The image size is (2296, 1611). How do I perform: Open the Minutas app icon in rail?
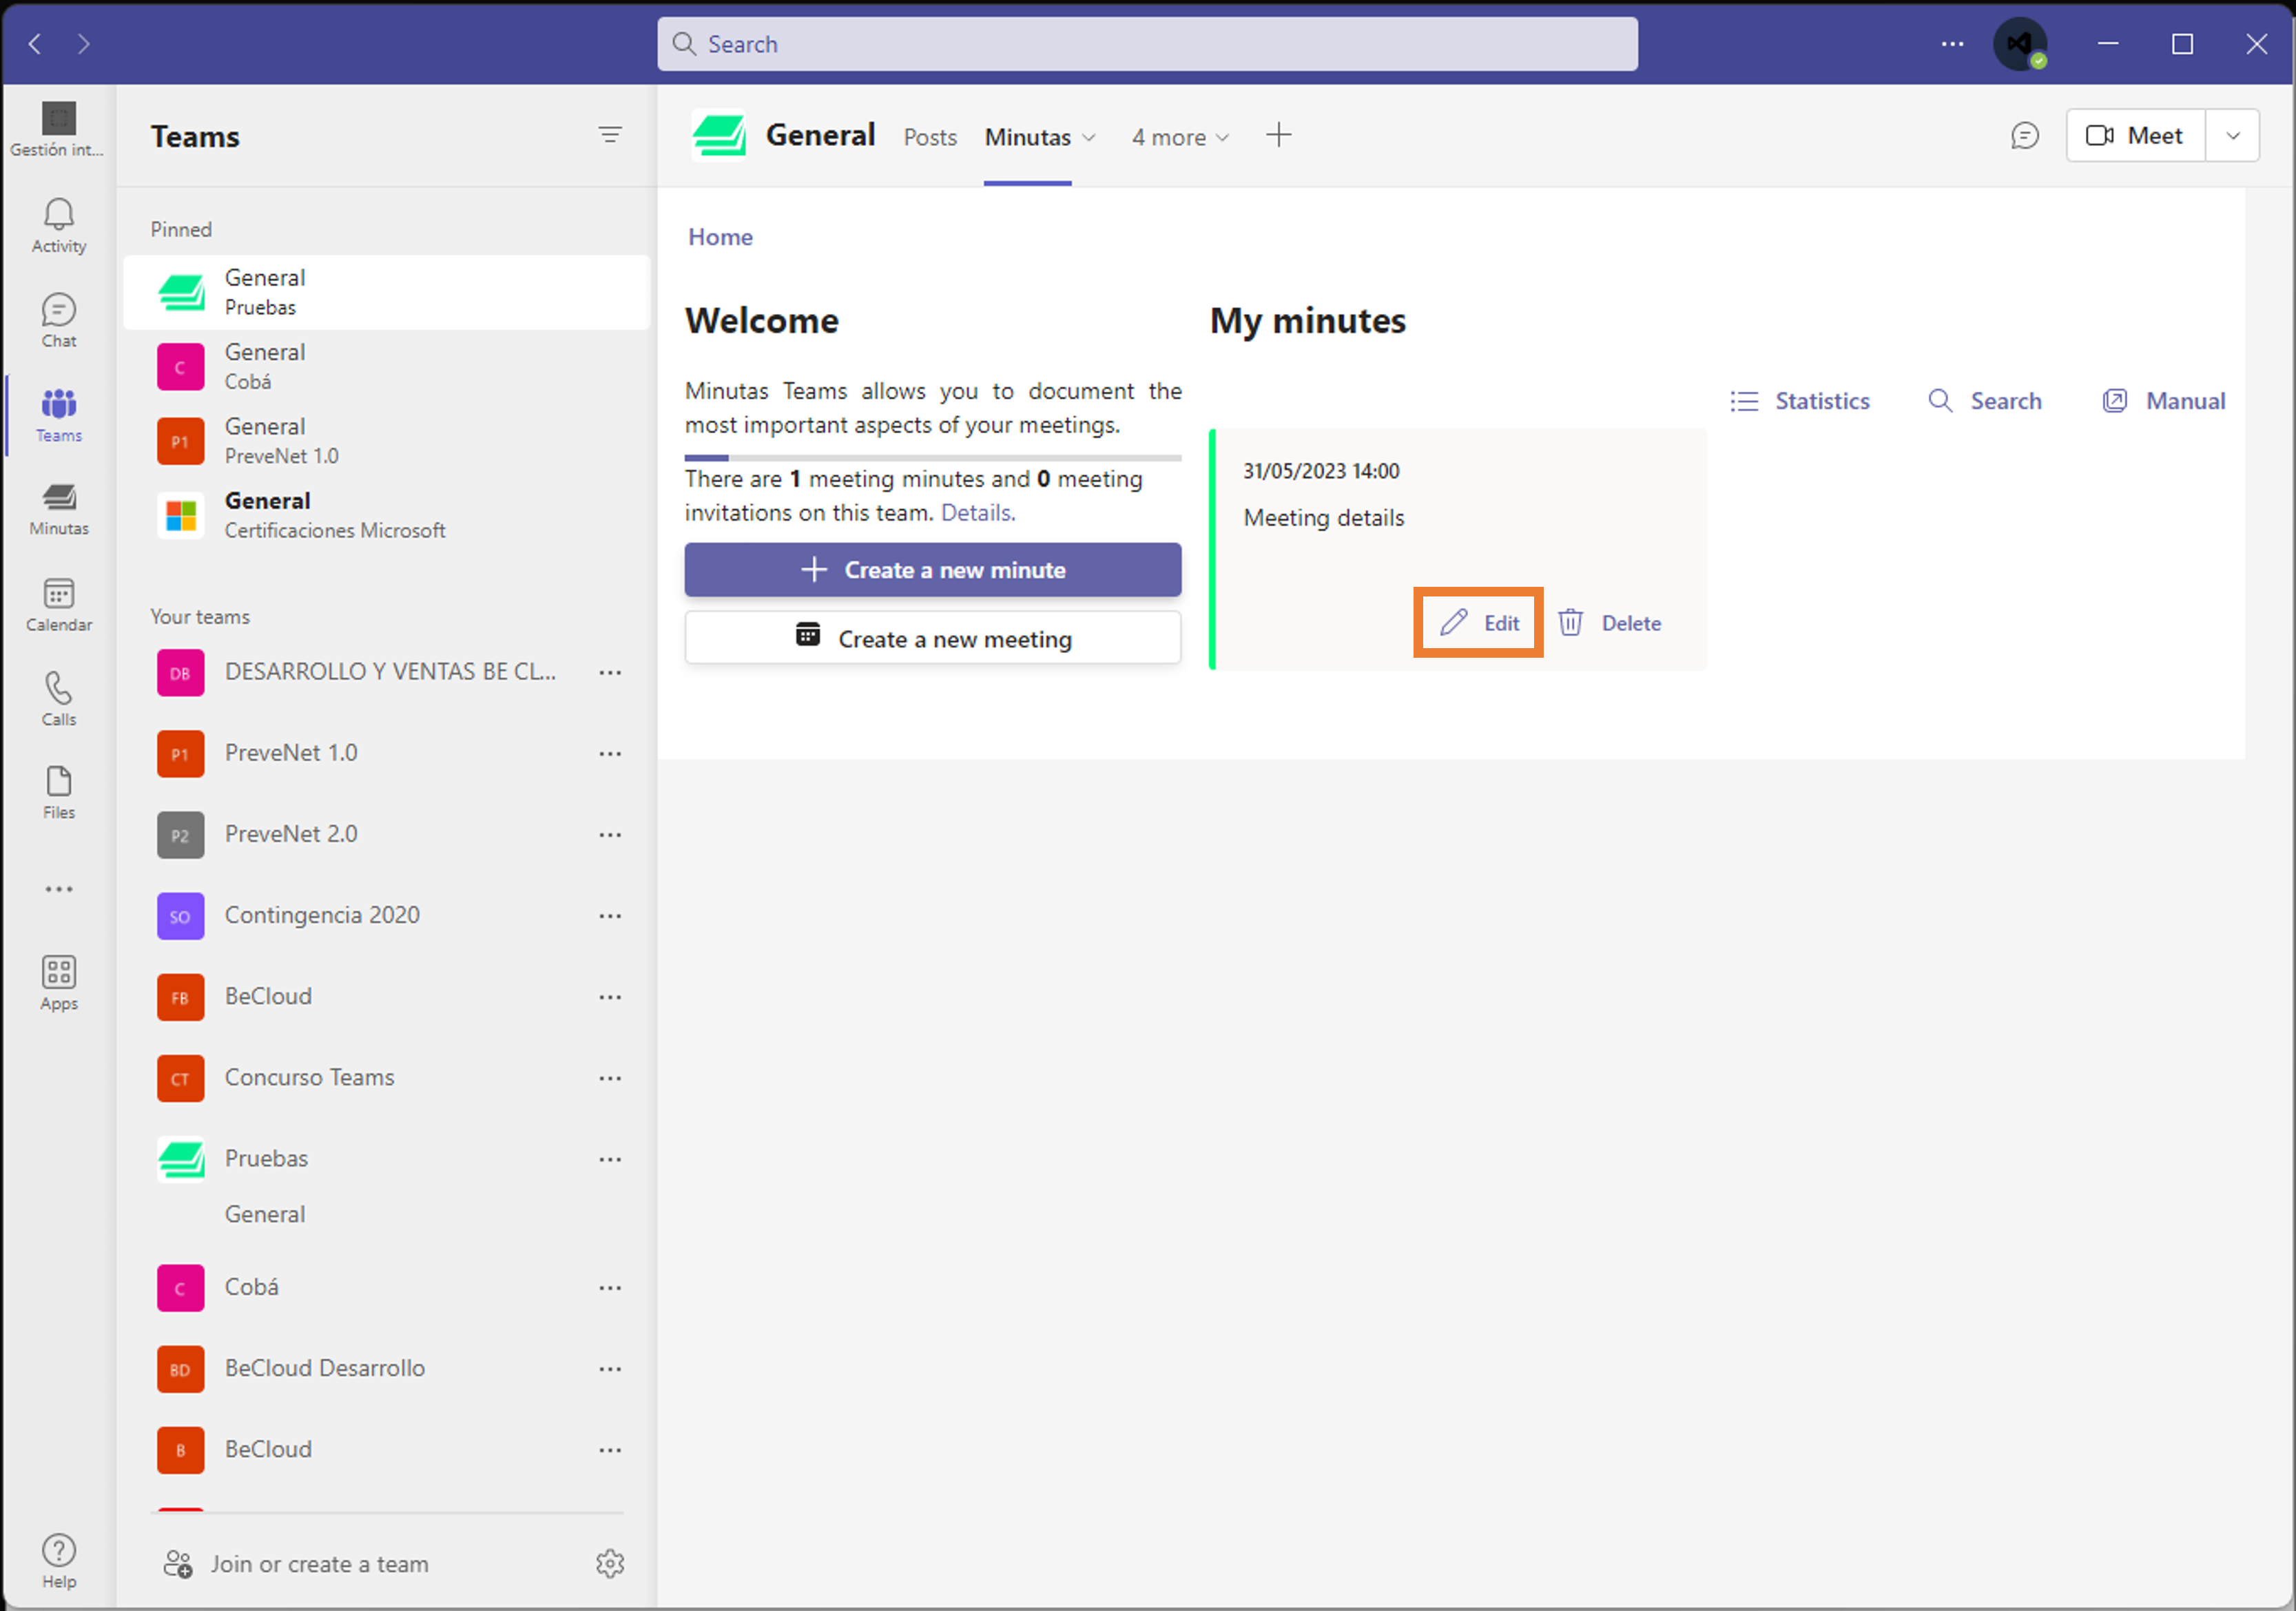click(58, 509)
